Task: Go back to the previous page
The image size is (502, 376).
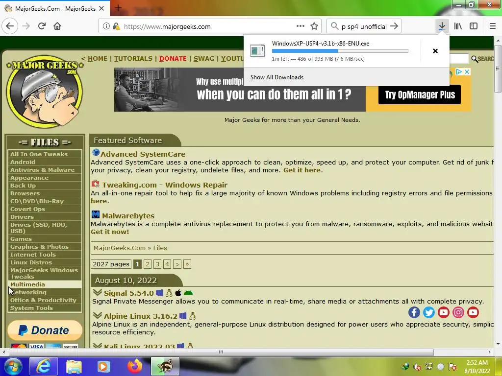Action: pyautogui.click(x=10, y=26)
